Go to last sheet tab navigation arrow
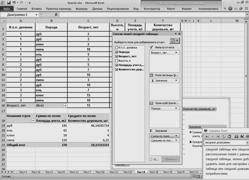The image size is (249, 180). click(x=12, y=172)
